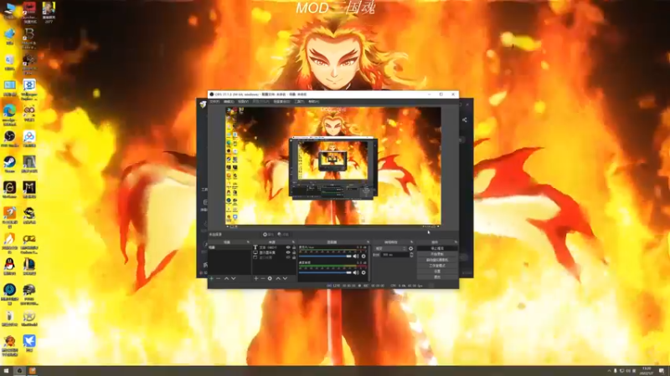The width and height of the screenshot is (670, 376).
Task: Pop out the 混音器 dock with its header icon
Action: point(368,241)
